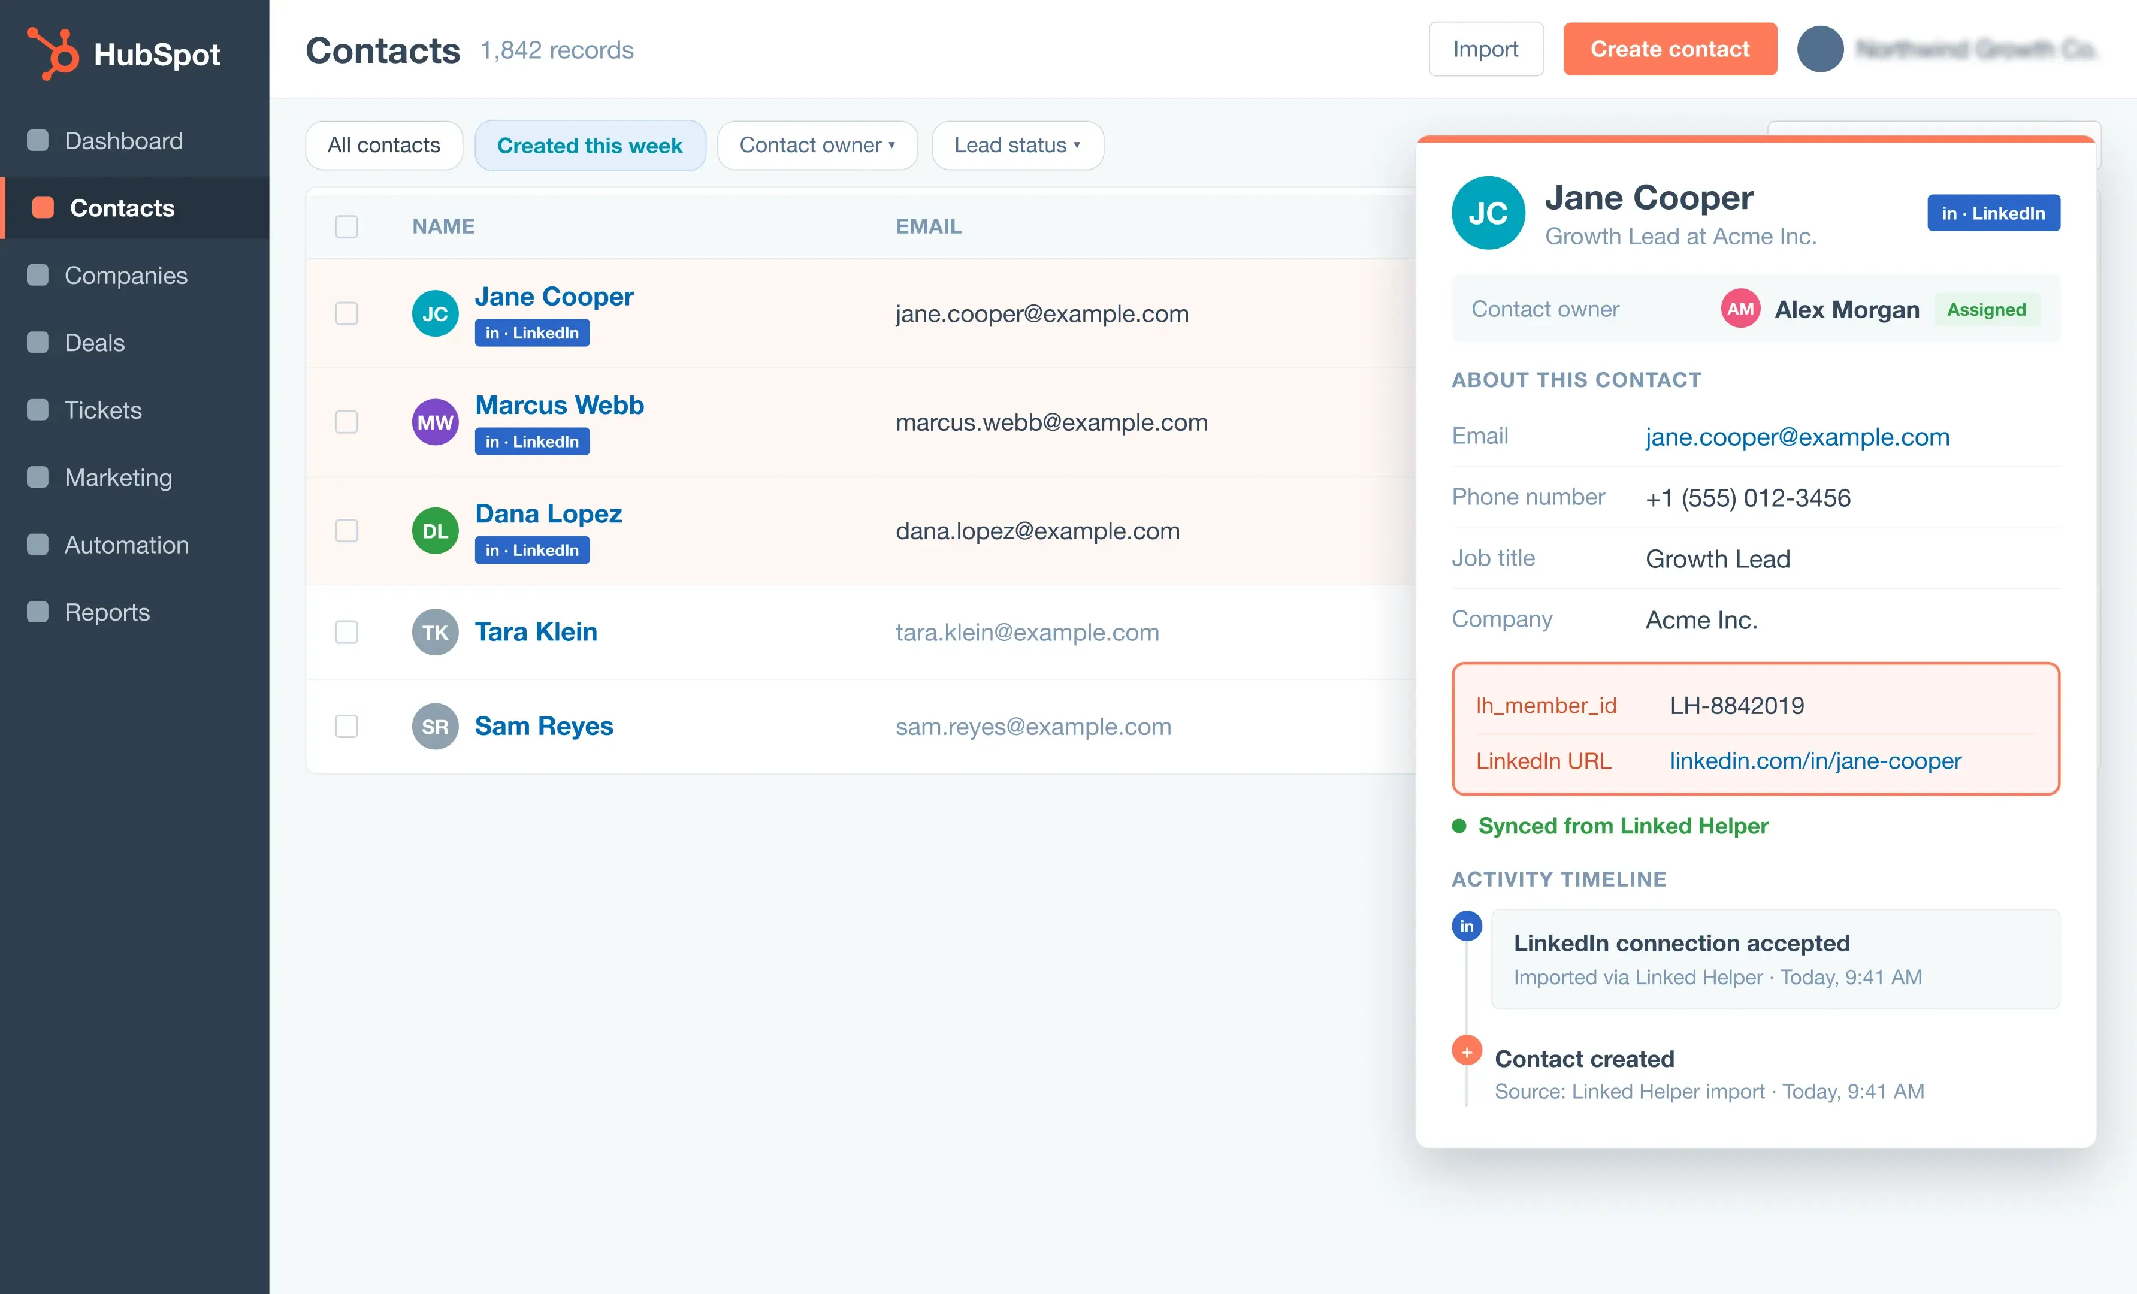Click marcus.webb@example.com email cell
The height and width of the screenshot is (1294, 2137).
coord(1051,422)
